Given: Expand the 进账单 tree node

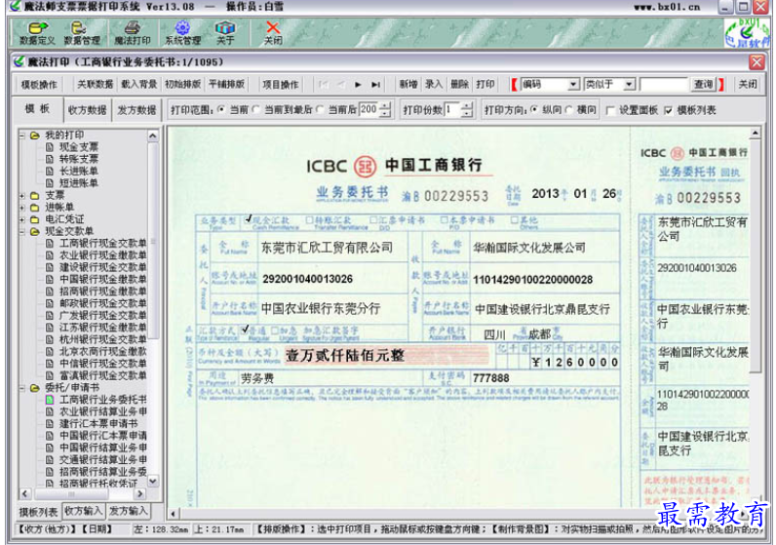Looking at the screenshot, I should pyautogui.click(x=21, y=207).
